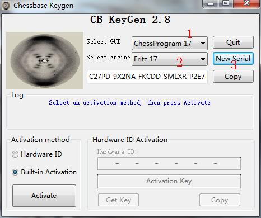Click the Copy button under Activation Key
Viewport: 261px width, 218px height.
coord(220,200)
